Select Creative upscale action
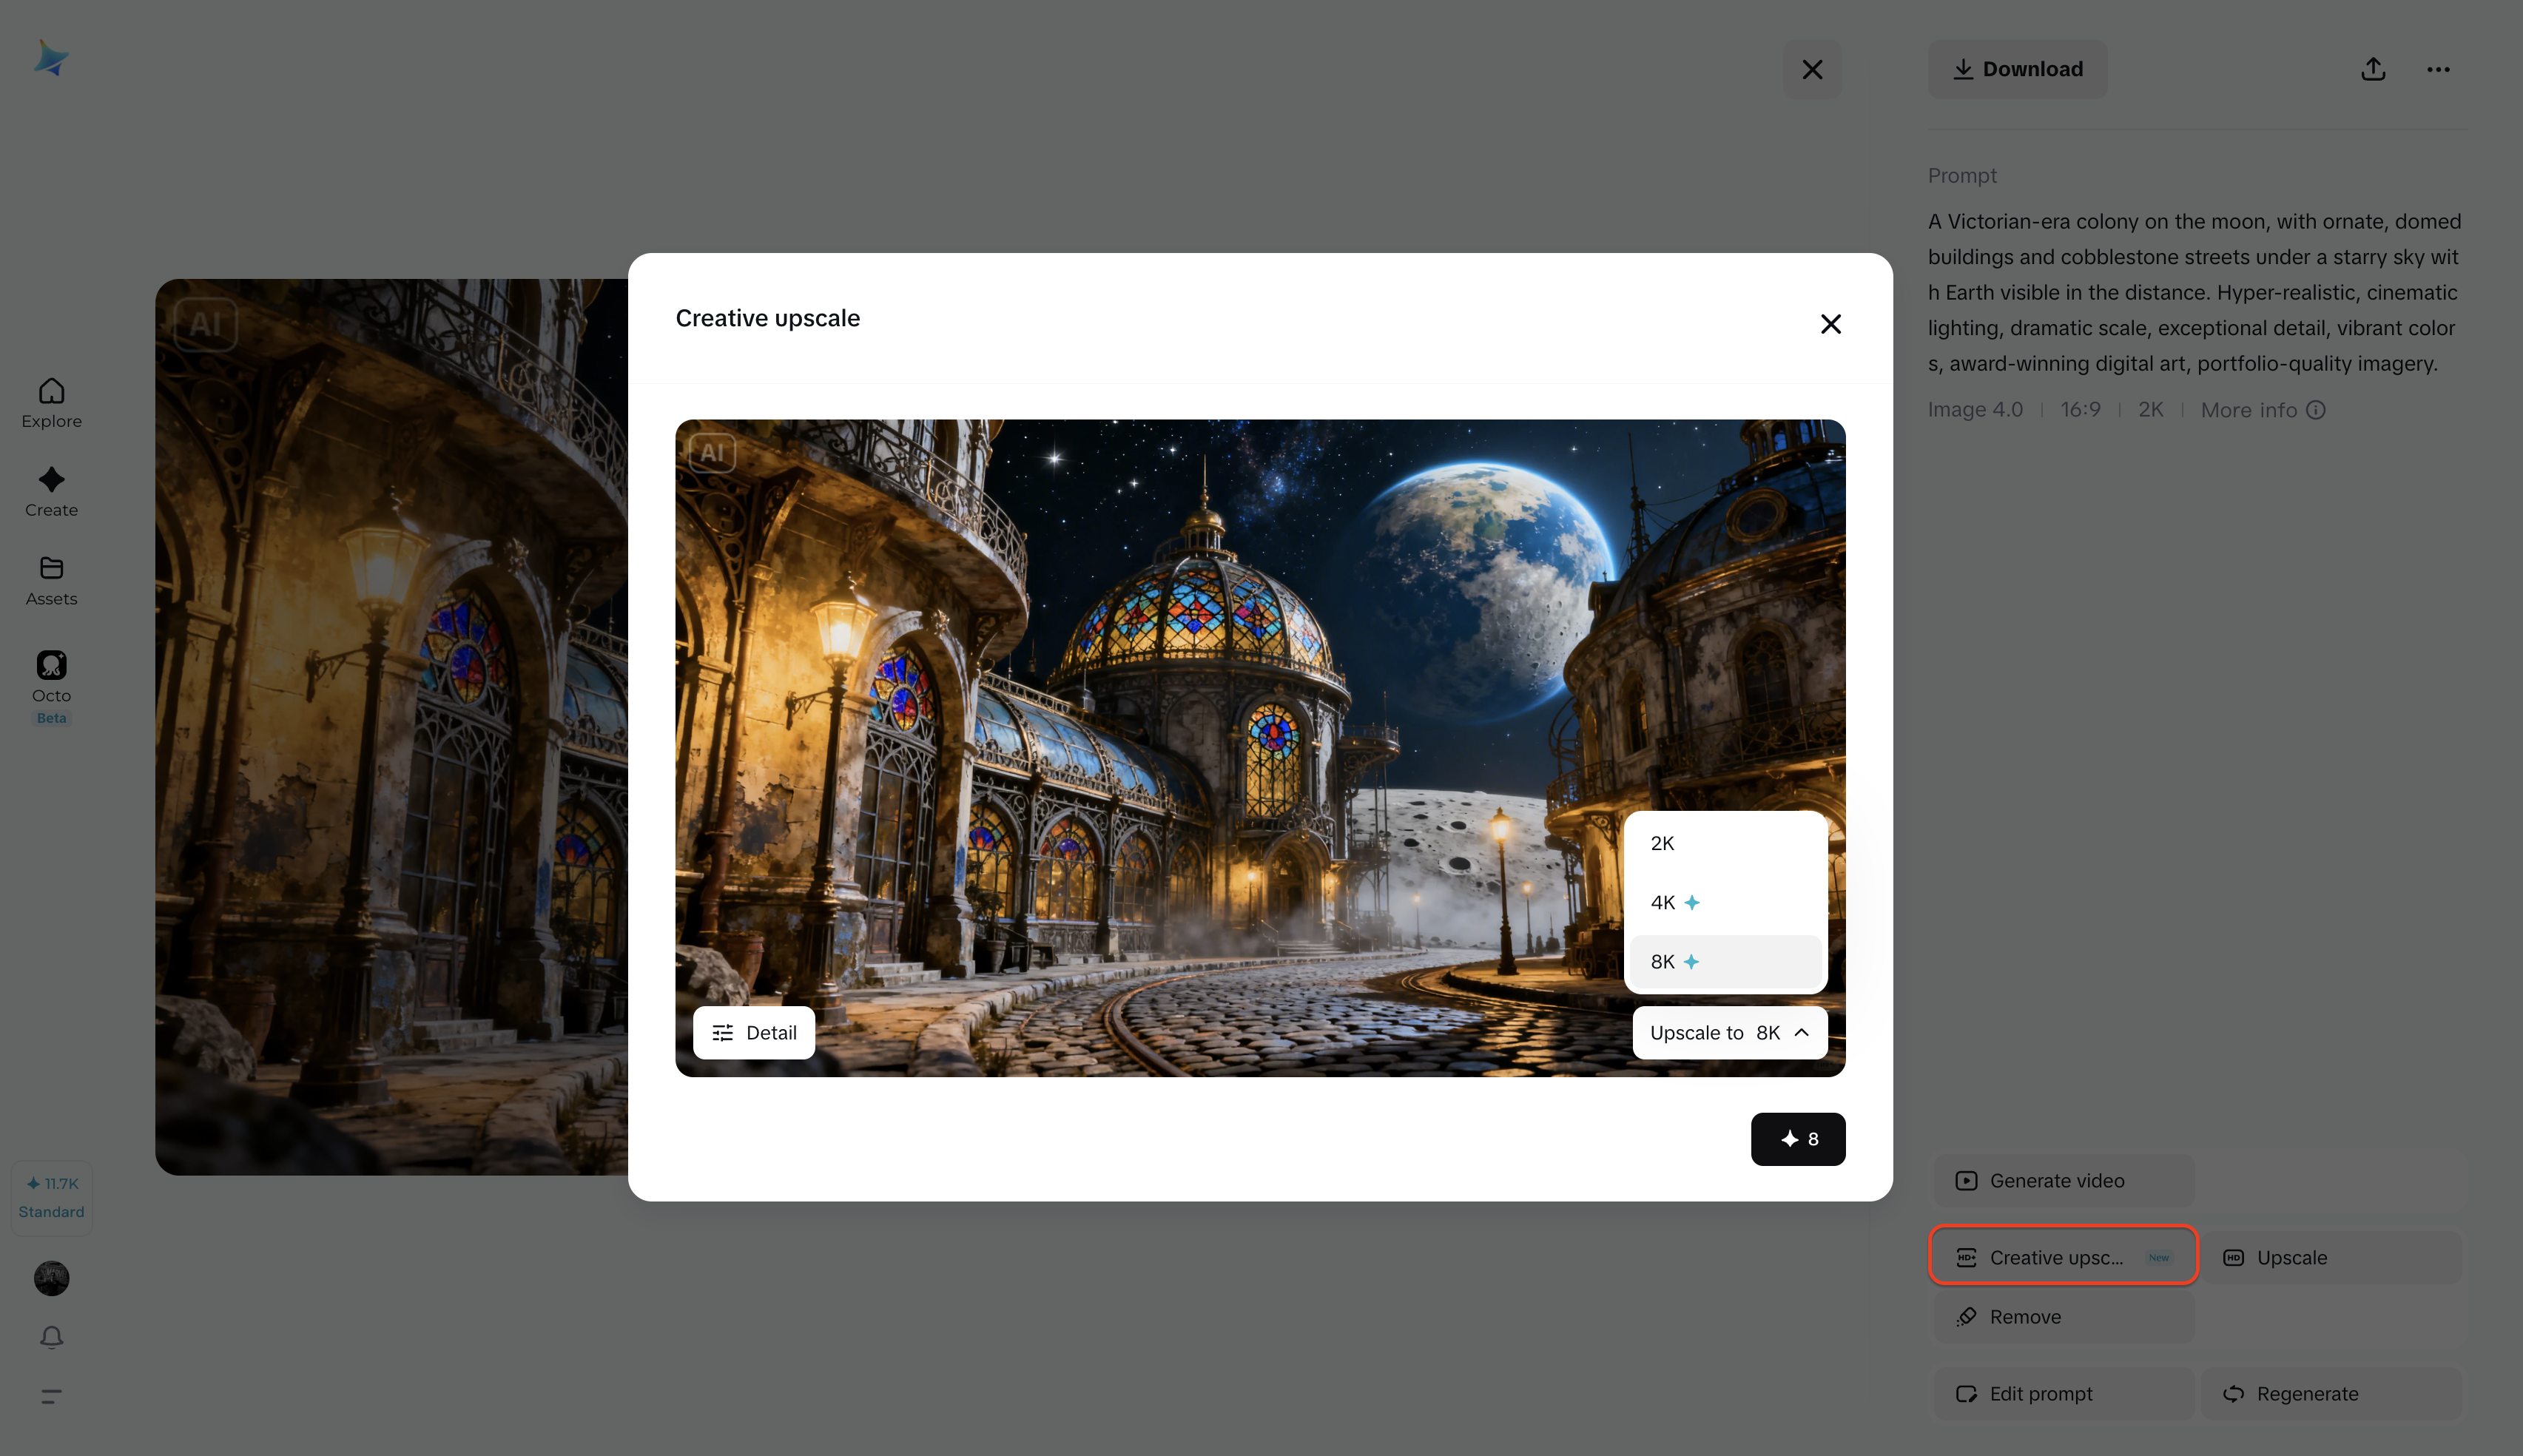 tap(2064, 1257)
